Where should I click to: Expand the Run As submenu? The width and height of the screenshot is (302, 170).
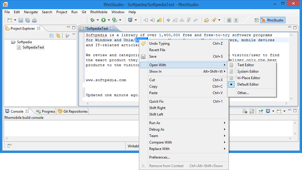(x=184, y=123)
